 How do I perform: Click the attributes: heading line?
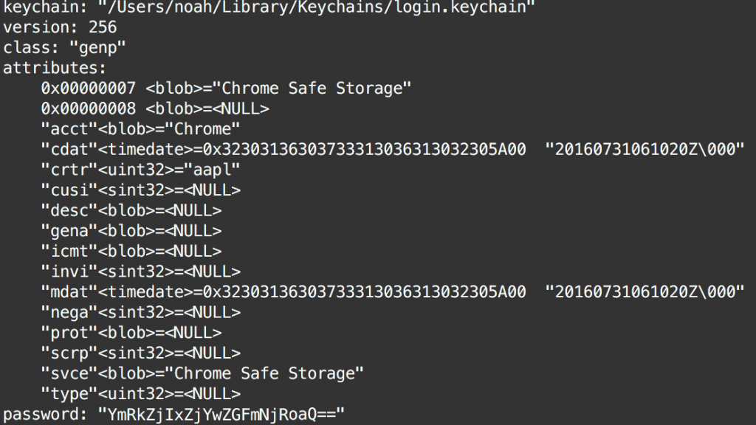click(x=55, y=68)
